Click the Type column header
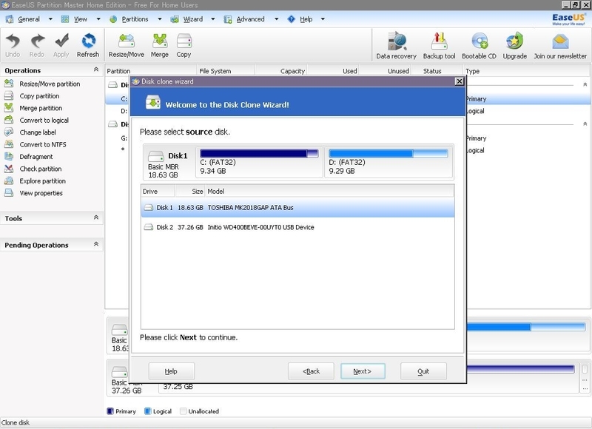Viewport: 592px width, 429px height. pos(526,71)
